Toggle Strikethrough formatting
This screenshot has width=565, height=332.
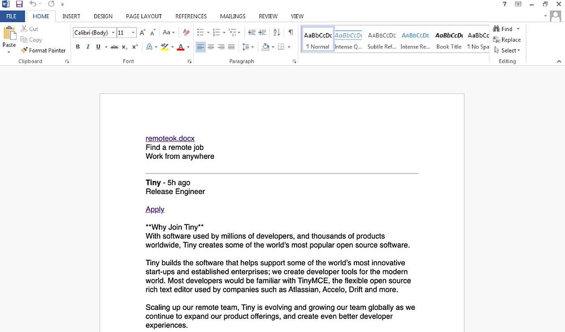pyautogui.click(x=114, y=47)
